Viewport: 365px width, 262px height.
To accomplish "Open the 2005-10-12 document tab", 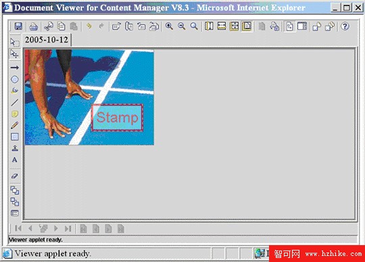I will point(47,40).
